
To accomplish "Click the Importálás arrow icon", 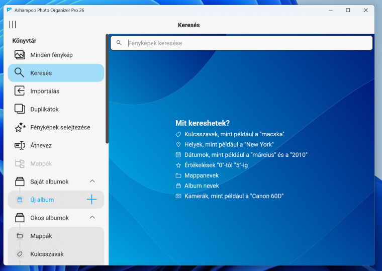I will click(20, 91).
